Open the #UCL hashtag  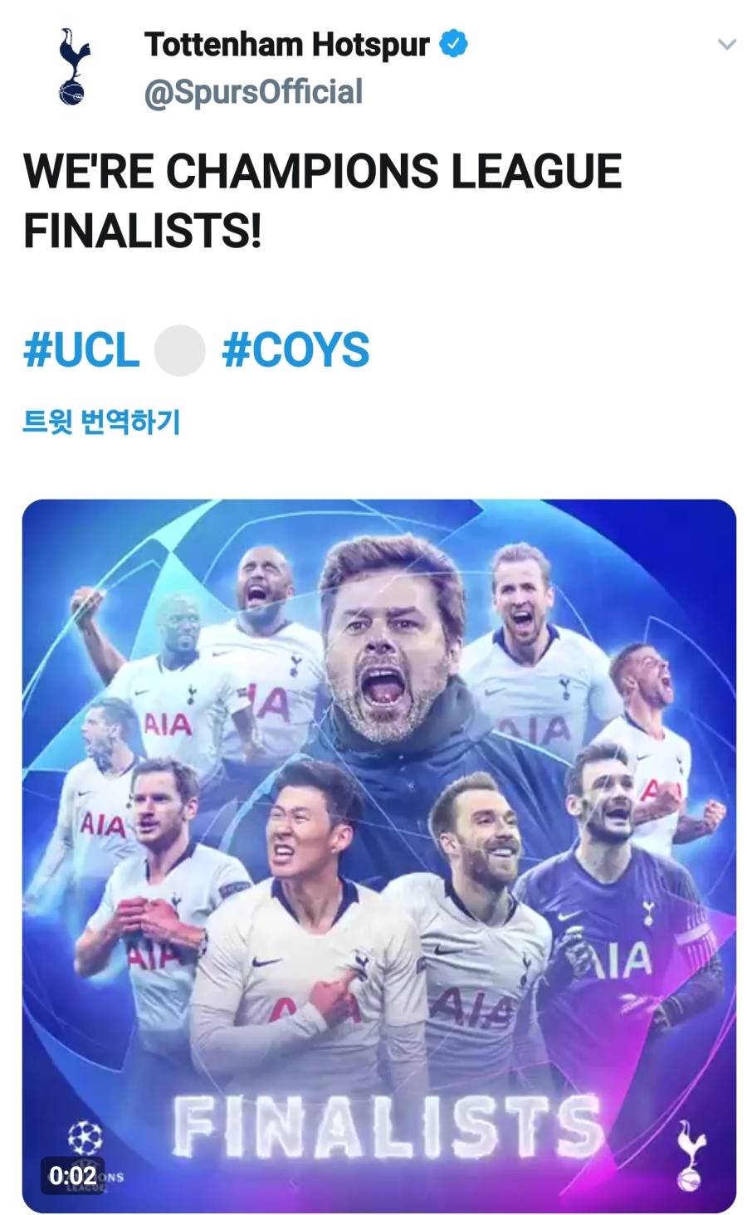coord(81,349)
